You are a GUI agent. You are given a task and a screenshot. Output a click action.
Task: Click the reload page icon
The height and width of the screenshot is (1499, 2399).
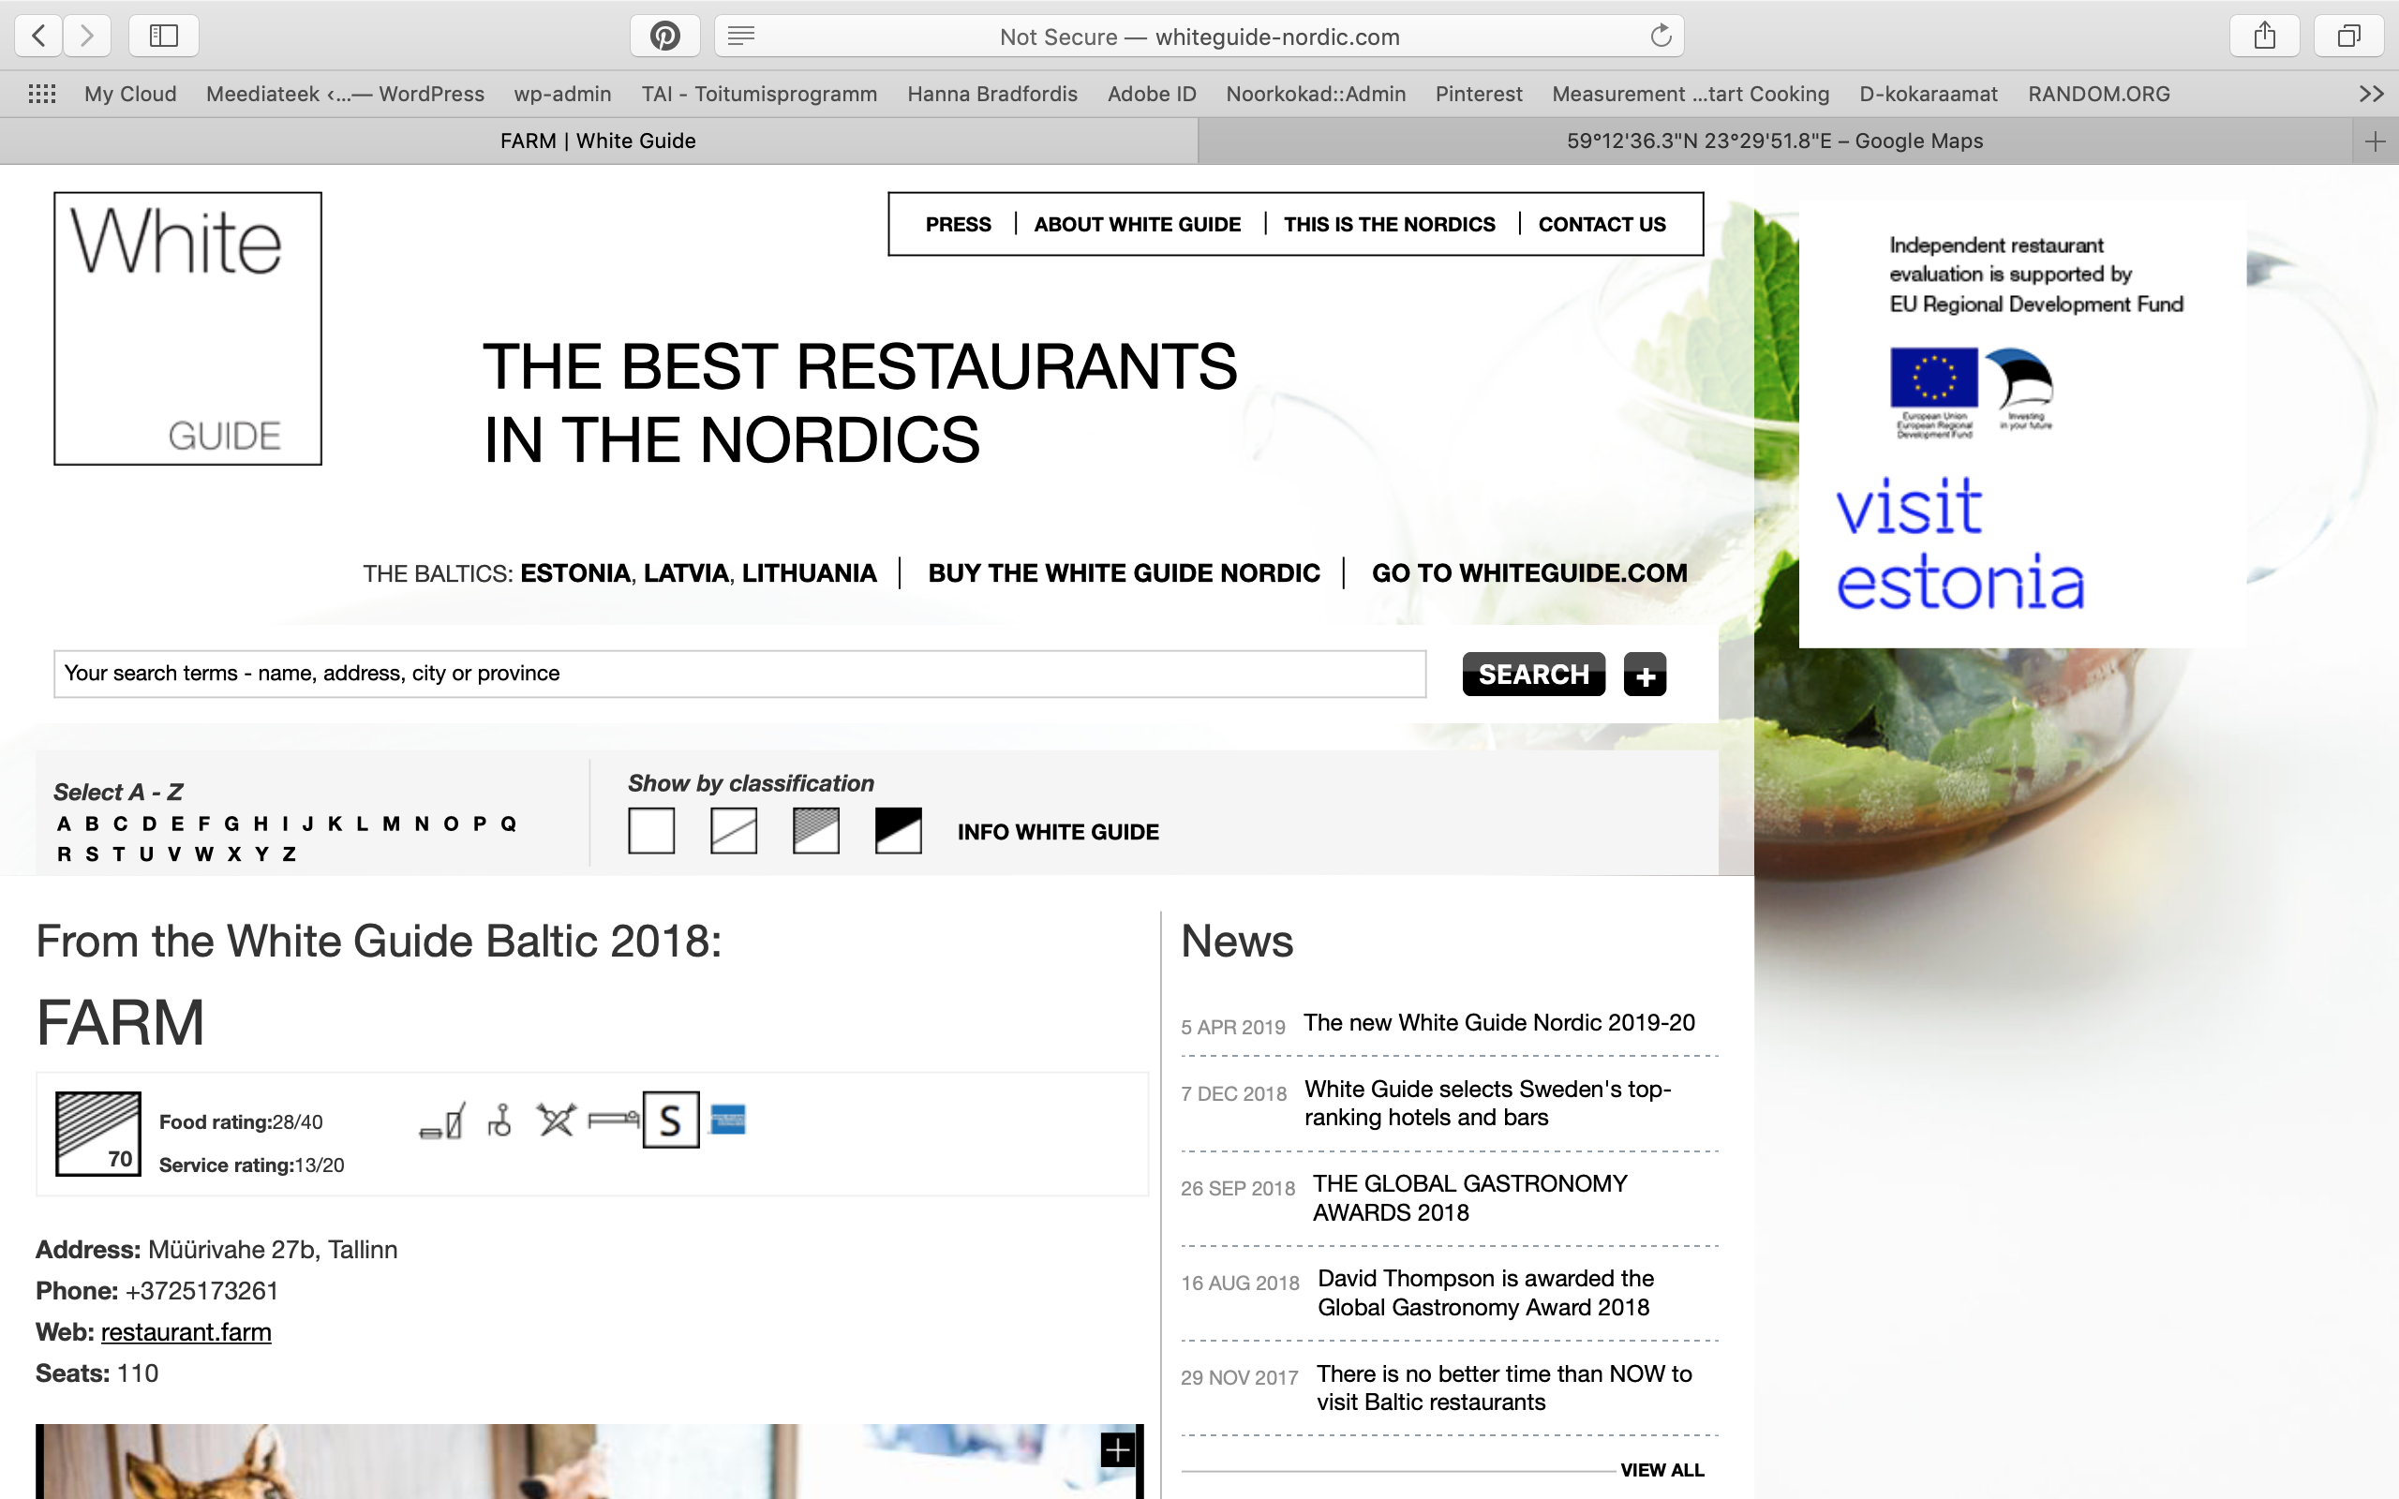pyautogui.click(x=1661, y=37)
